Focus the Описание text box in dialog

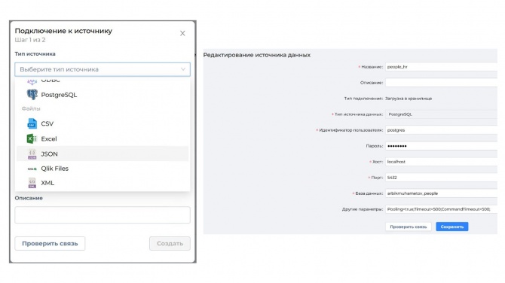click(103, 215)
